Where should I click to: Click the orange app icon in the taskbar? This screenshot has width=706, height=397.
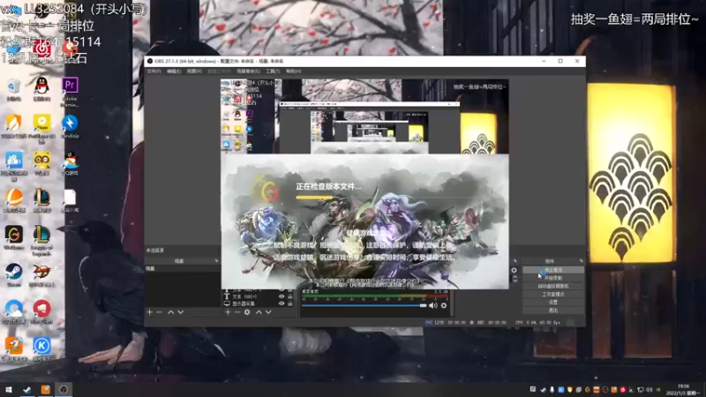click(46, 389)
